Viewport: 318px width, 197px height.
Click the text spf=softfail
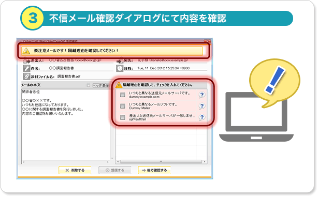137,119
